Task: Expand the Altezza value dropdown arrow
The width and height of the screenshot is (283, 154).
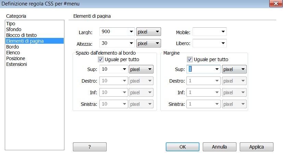Action: [x=131, y=43]
